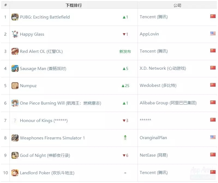Screen dimensions: 218x183
Task: Click the Numpuz app icon
Action: point(15,86)
